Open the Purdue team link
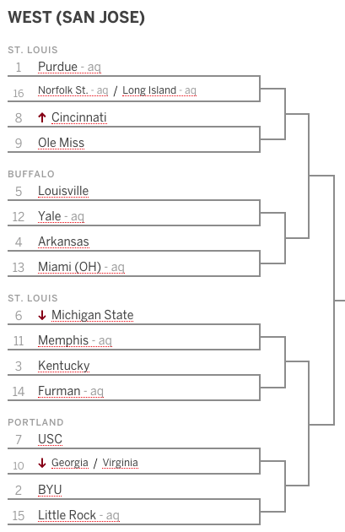345x532 pixels. [57, 67]
